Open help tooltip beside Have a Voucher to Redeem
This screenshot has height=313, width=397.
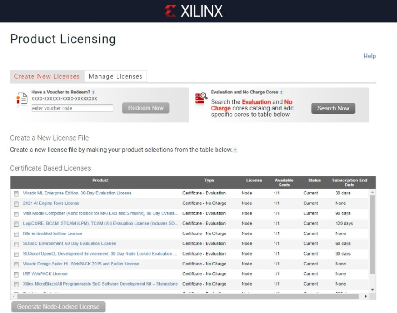point(93,93)
